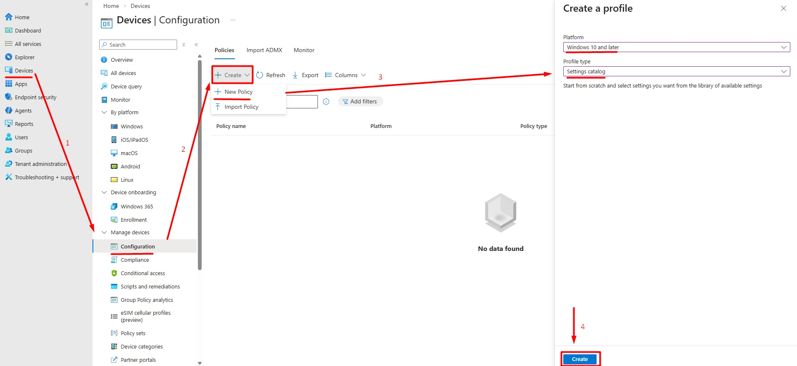The height and width of the screenshot is (366, 797).
Task: Click the Add filters button
Action: (x=360, y=101)
